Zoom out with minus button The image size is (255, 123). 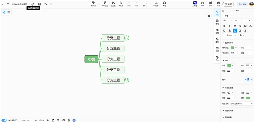36,120
